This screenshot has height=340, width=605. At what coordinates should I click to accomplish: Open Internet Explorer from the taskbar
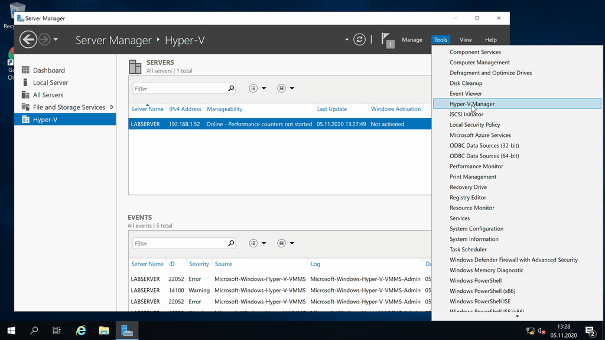[80, 331]
